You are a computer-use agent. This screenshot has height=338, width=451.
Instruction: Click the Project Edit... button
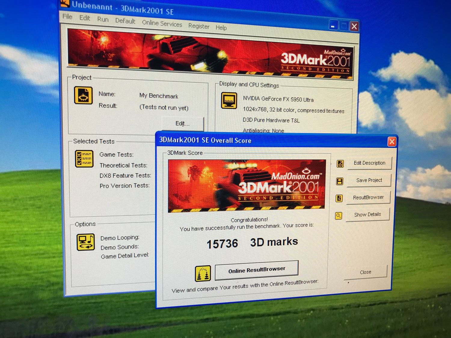[x=183, y=123]
